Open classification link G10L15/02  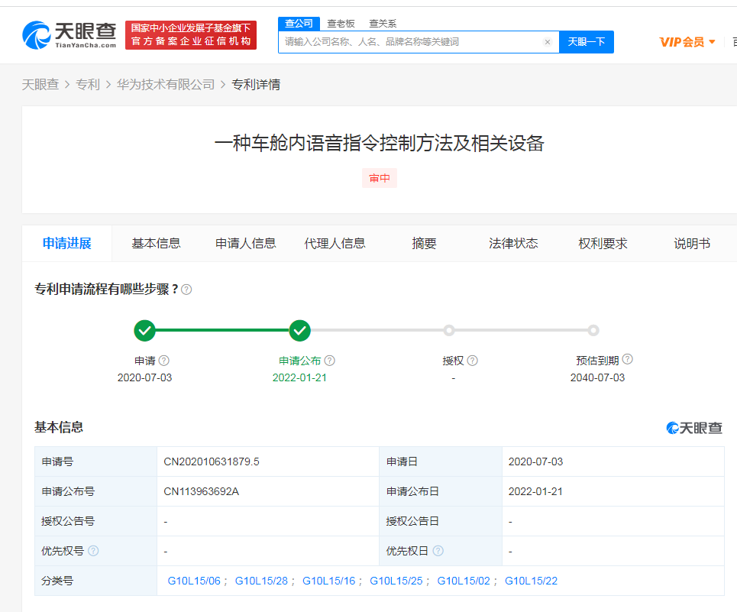coord(464,581)
